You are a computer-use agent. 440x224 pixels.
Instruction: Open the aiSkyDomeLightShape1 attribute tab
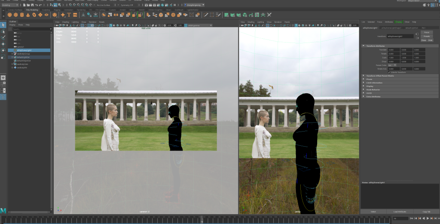391,28
